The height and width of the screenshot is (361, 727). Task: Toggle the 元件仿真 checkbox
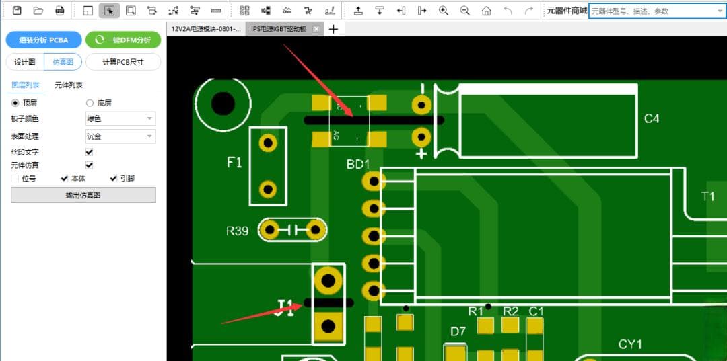pos(90,165)
